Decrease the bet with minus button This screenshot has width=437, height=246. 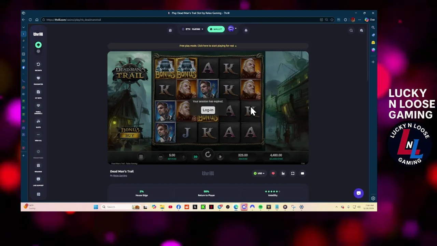(160, 157)
